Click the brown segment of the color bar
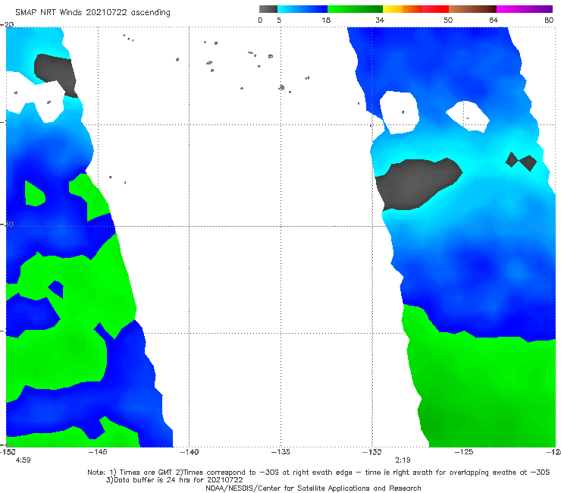 472,9
